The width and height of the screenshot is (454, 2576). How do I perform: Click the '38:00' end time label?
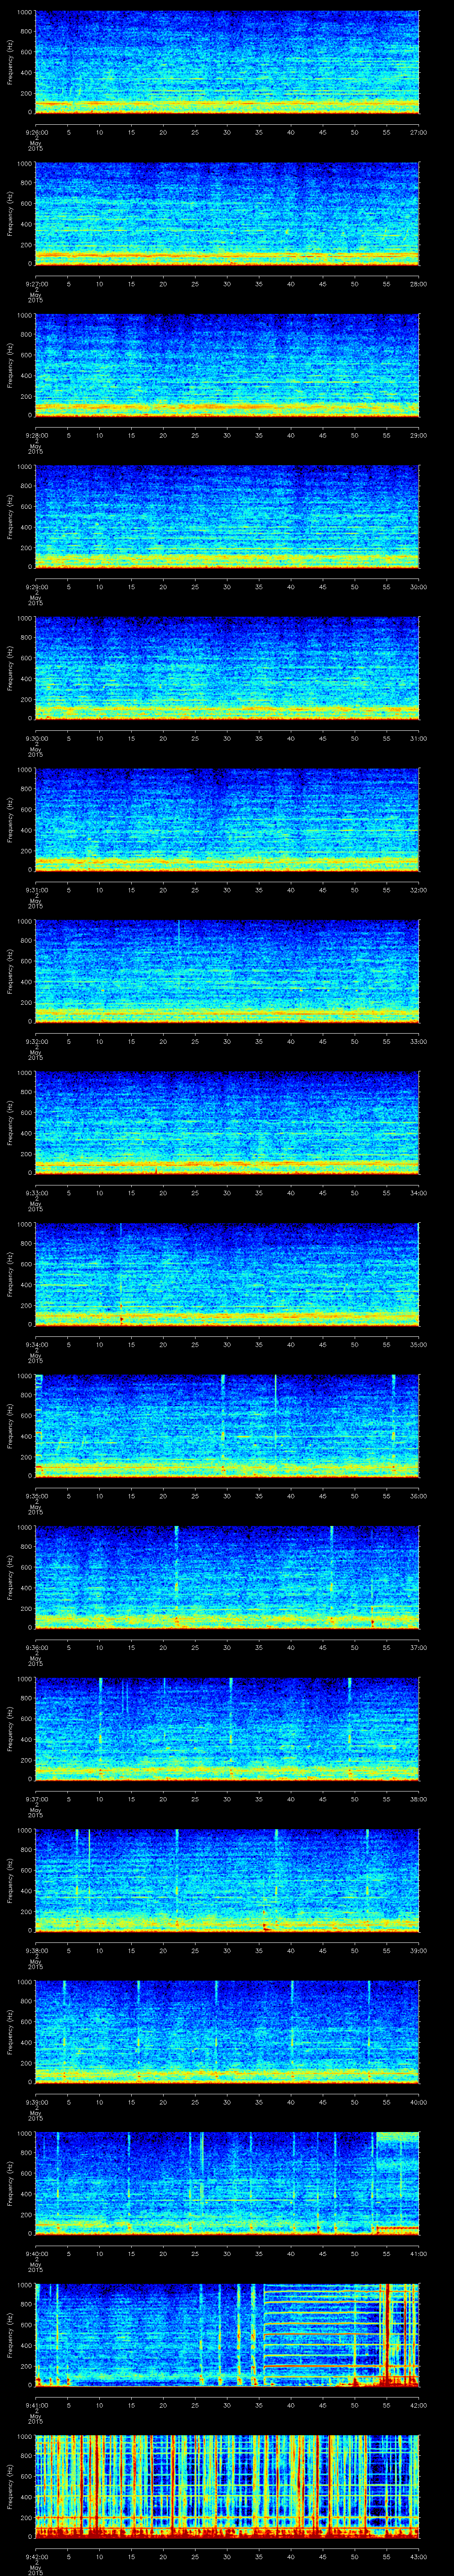(418, 1799)
